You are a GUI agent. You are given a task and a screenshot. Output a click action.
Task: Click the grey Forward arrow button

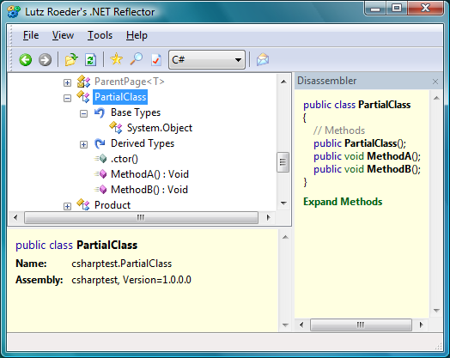45,60
